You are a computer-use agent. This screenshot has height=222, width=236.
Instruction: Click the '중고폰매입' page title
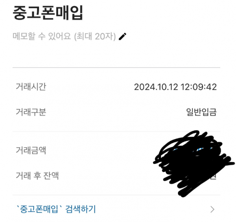point(48,13)
